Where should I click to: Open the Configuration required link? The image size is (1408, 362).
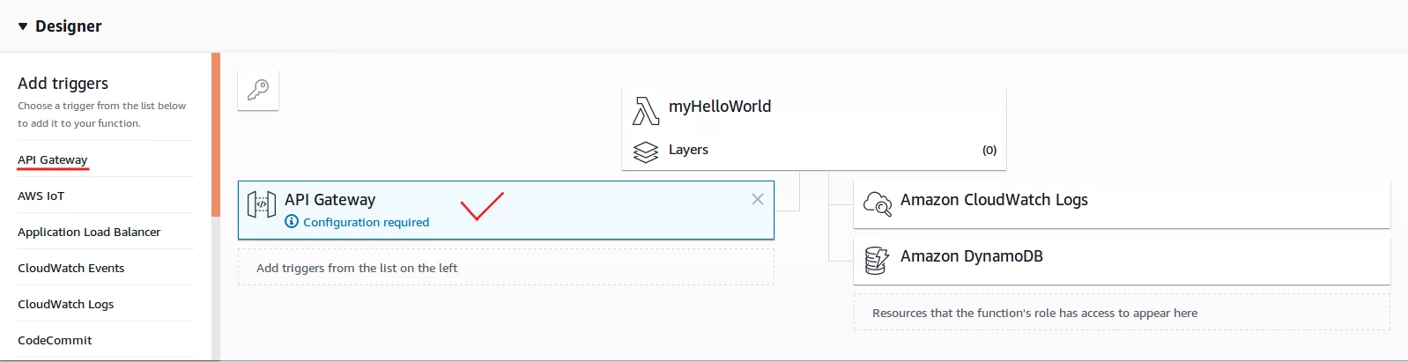366,222
